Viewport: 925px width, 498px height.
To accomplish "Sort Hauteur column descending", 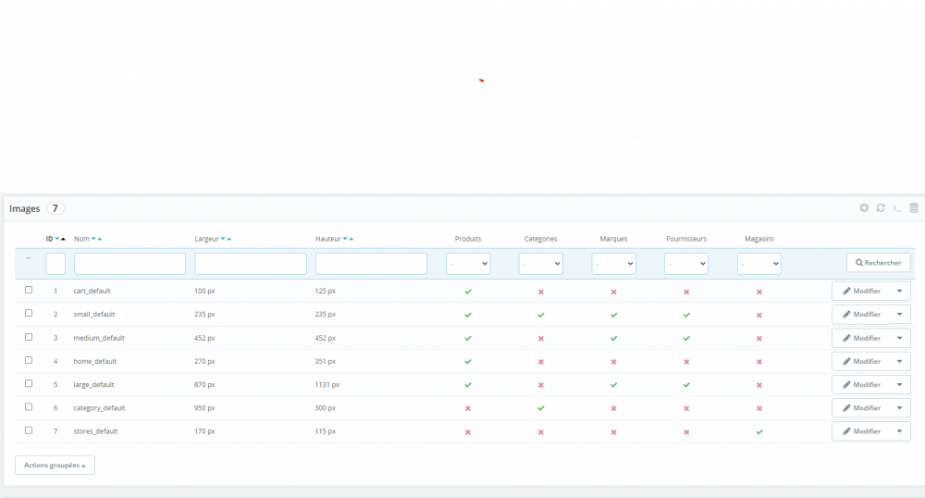I will click(x=345, y=239).
